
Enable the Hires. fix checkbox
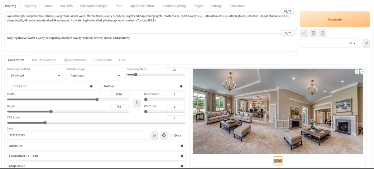[x=11, y=86]
